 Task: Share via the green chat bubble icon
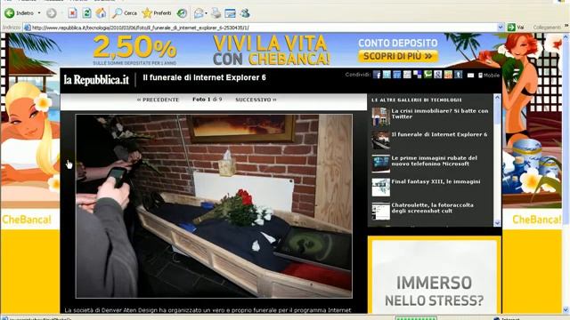click(x=427, y=75)
